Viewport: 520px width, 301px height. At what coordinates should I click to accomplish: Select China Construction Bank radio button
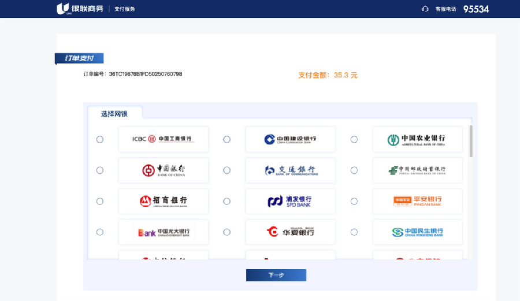(x=227, y=139)
